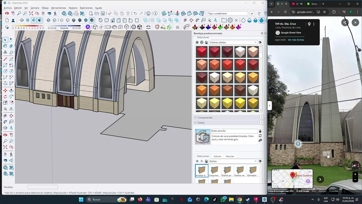Choose the Walk camera tool
The width and height of the screenshot is (362, 204).
click(55, 13)
